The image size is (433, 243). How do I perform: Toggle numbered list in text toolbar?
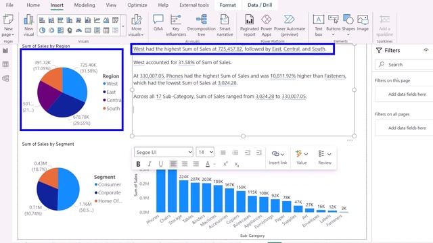(x=235, y=153)
